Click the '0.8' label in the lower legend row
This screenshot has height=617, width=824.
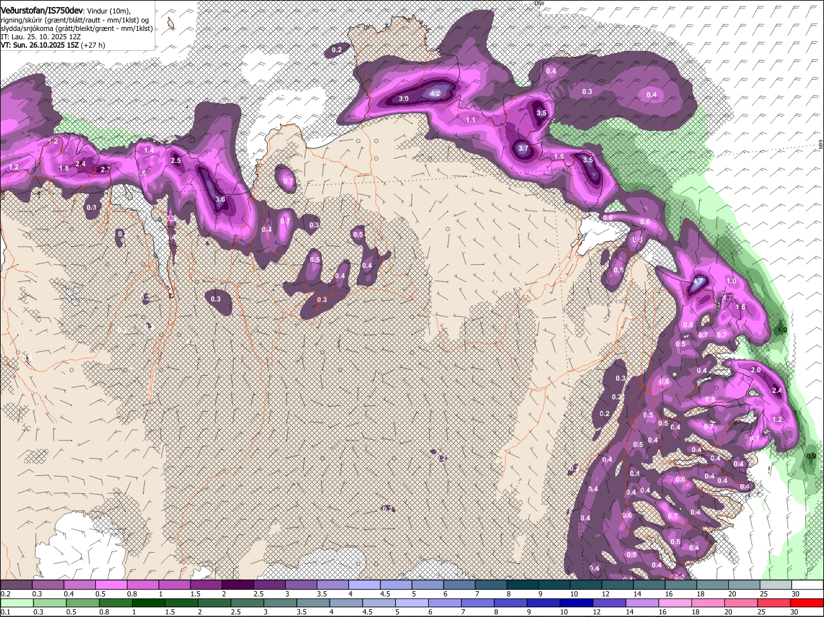(x=103, y=612)
